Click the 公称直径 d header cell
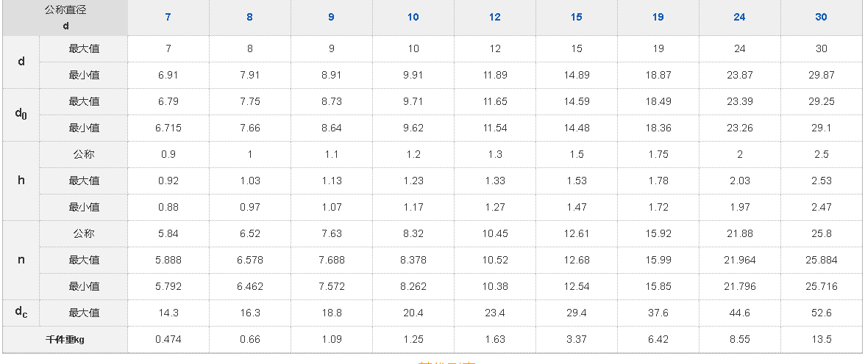 point(65,18)
